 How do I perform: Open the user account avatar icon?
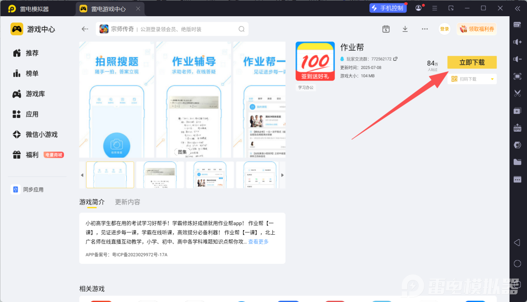pyautogui.click(x=419, y=8)
